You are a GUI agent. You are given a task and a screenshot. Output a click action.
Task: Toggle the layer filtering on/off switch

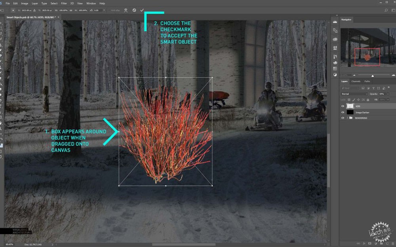click(389, 87)
